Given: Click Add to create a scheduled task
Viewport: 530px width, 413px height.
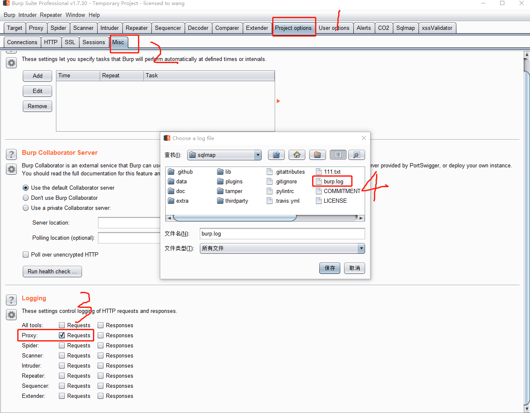Looking at the screenshot, I should point(37,76).
